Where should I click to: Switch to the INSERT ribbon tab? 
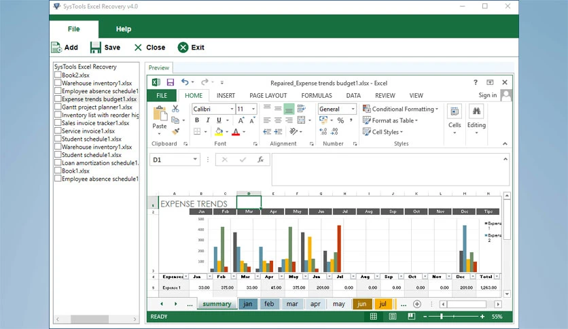tap(226, 96)
